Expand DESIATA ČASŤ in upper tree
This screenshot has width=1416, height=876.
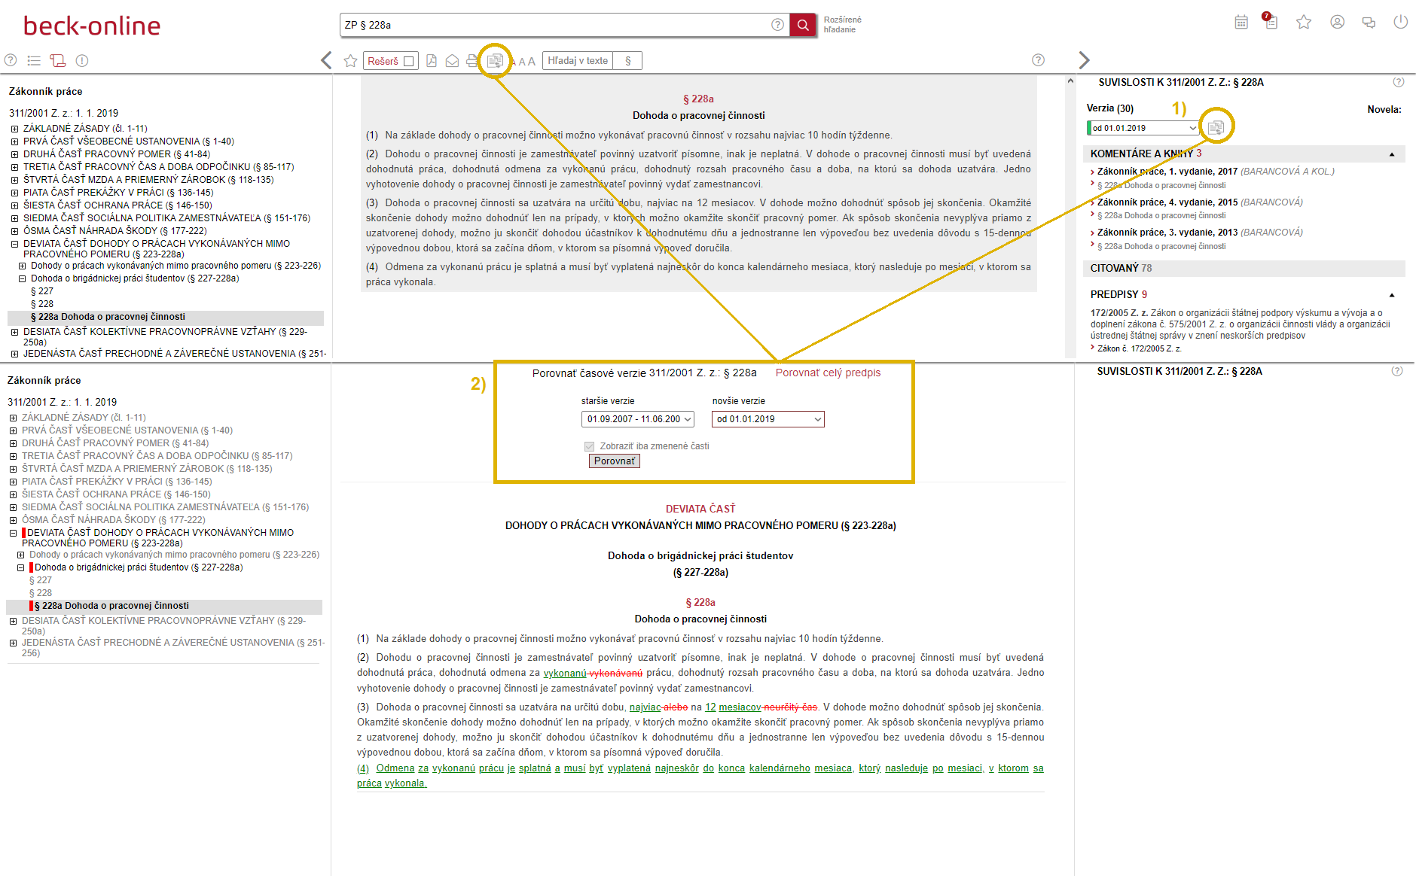14,332
